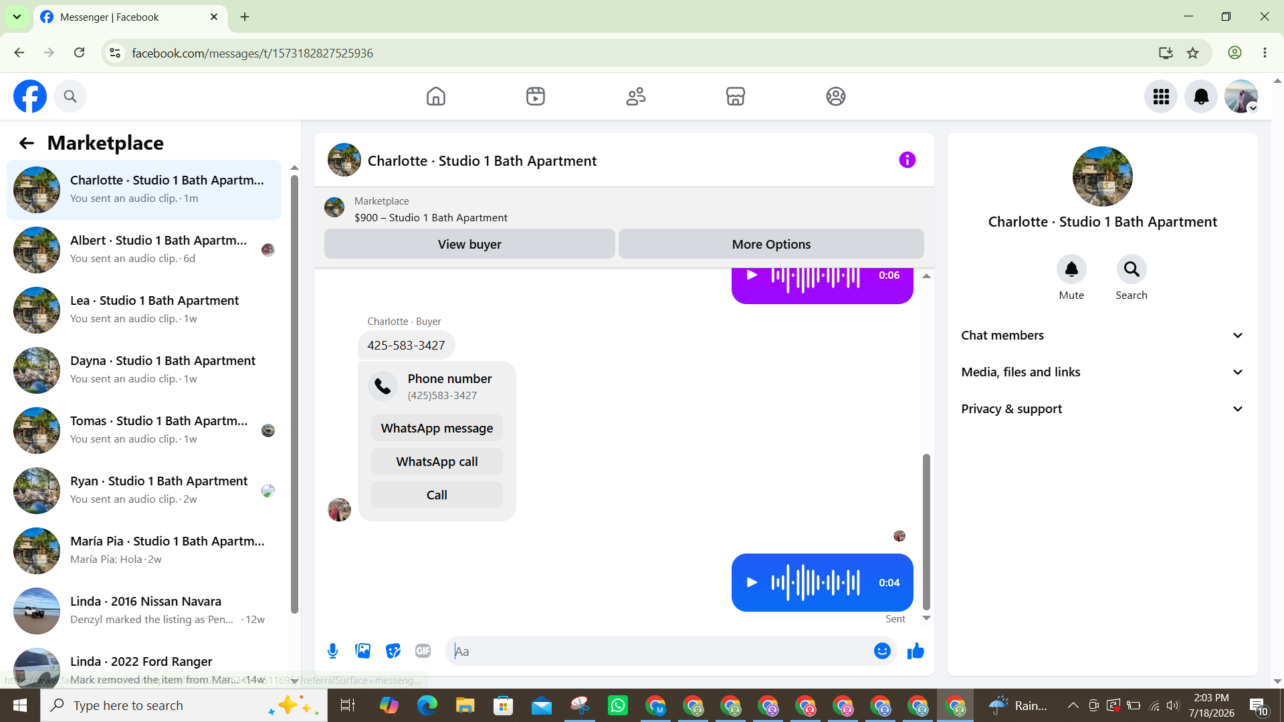Open the Chrome menu three dots
The image size is (1284, 722).
1265,53
